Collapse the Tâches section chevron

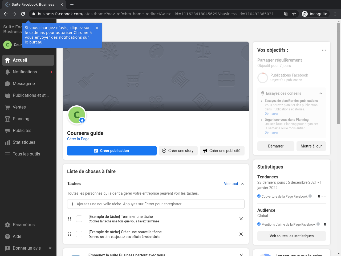point(242,184)
